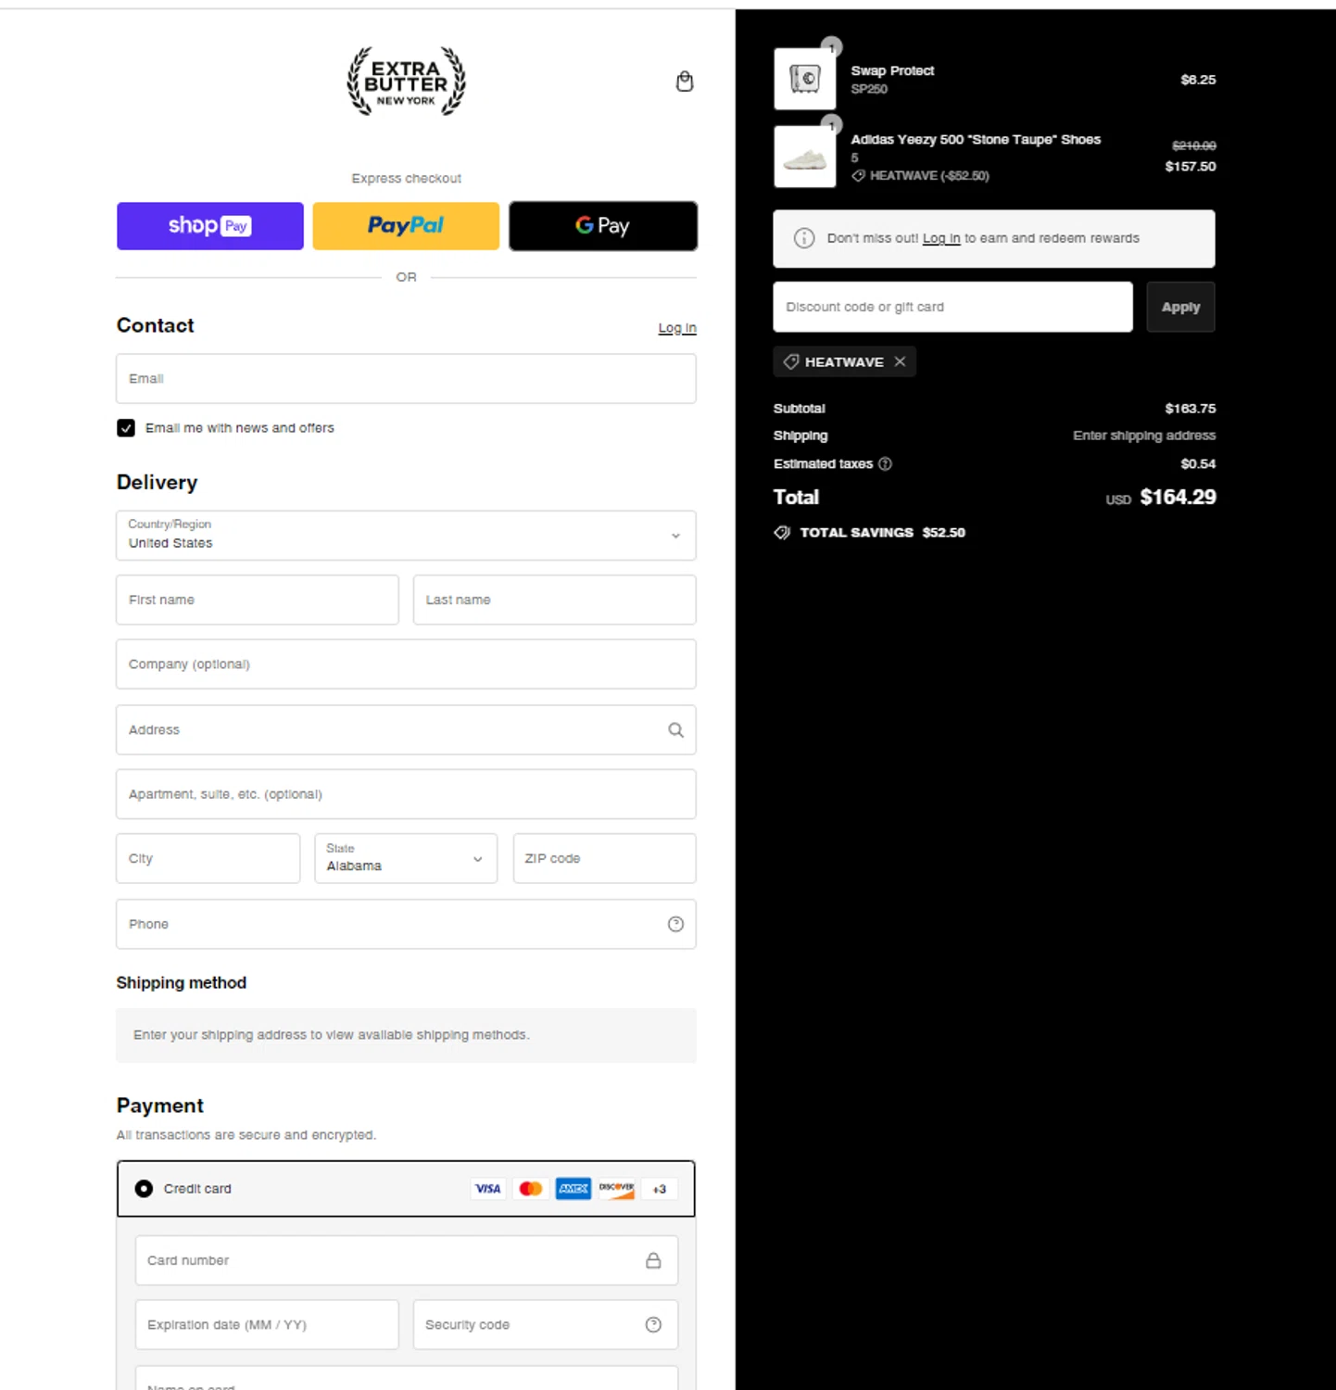
Task: Pay with Shop Pay express checkout
Action: point(210,226)
